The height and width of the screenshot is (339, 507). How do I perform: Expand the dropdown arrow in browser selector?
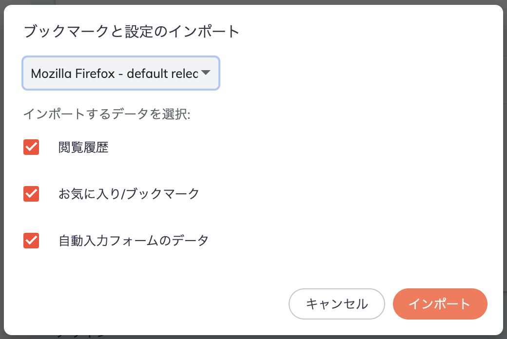click(x=205, y=73)
